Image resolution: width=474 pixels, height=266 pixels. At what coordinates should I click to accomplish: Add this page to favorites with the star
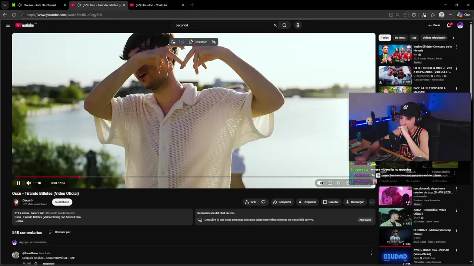point(405,15)
